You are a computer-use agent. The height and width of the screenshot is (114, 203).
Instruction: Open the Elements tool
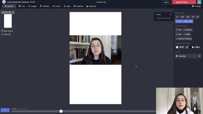tap(91, 6)
